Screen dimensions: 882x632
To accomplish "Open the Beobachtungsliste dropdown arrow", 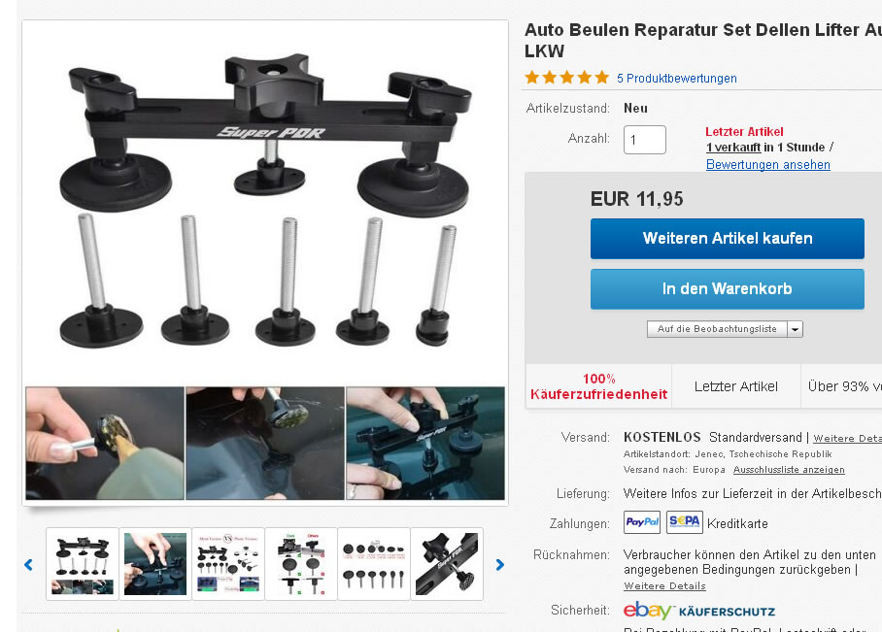I will (x=795, y=329).
